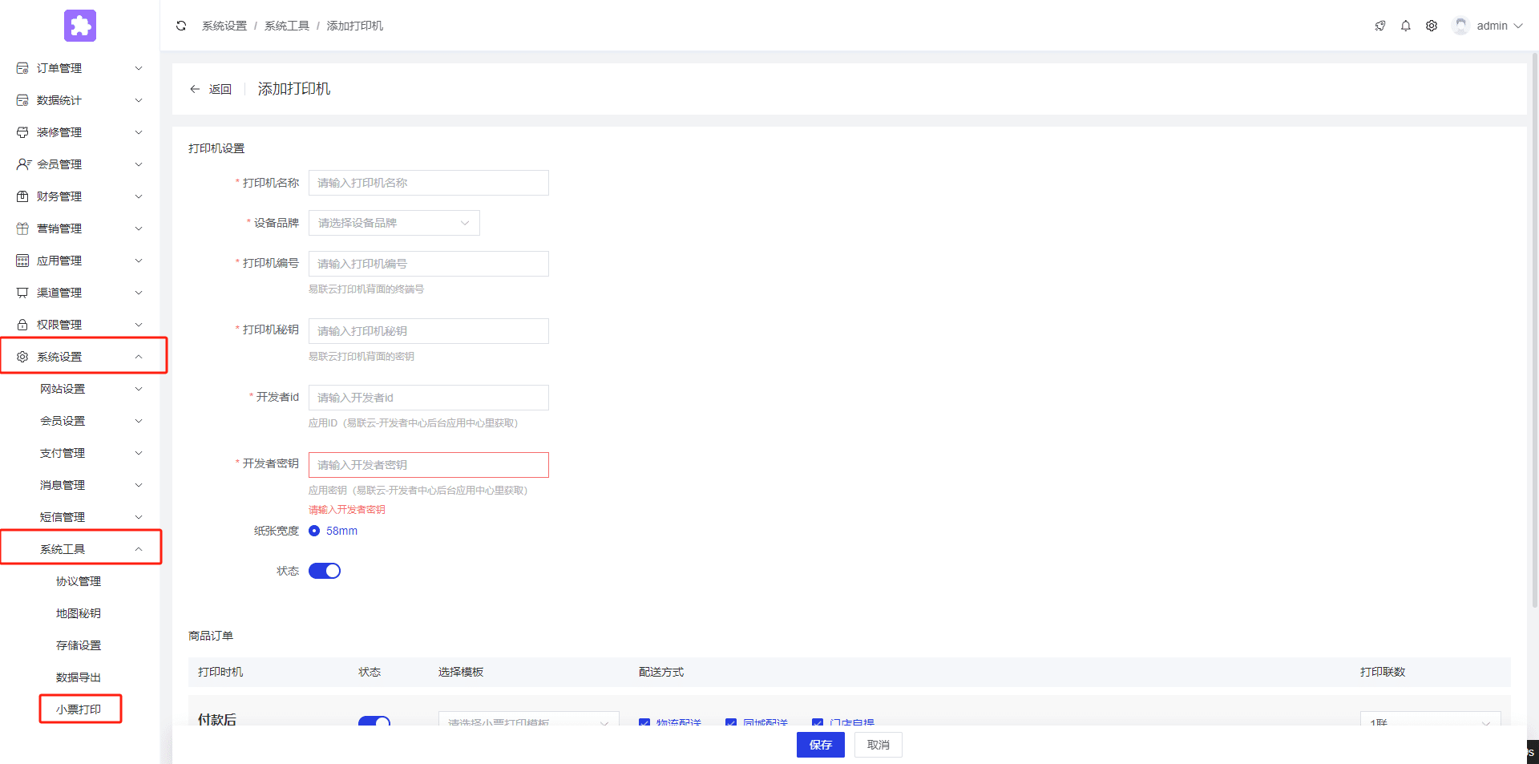This screenshot has height=764, width=1539.
Task: Click the back arrow icon next to 返回
Action: tap(195, 89)
